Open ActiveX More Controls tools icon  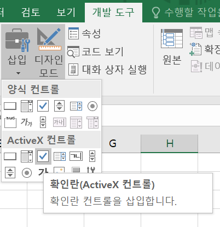(91, 170)
